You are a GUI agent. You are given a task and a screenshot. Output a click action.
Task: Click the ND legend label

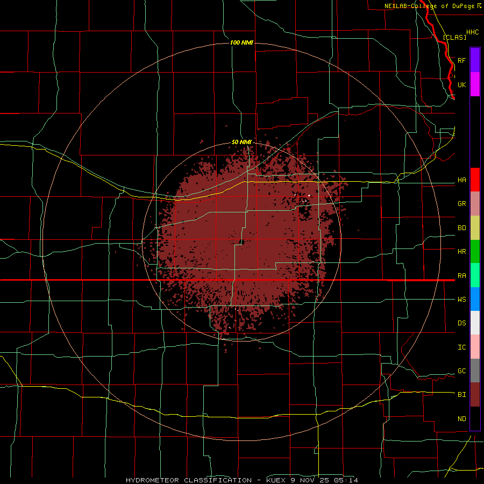coord(462,419)
